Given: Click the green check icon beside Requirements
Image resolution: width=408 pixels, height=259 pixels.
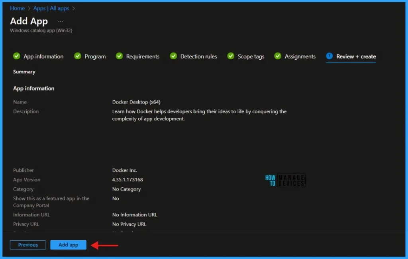Looking at the screenshot, I should click(x=119, y=56).
